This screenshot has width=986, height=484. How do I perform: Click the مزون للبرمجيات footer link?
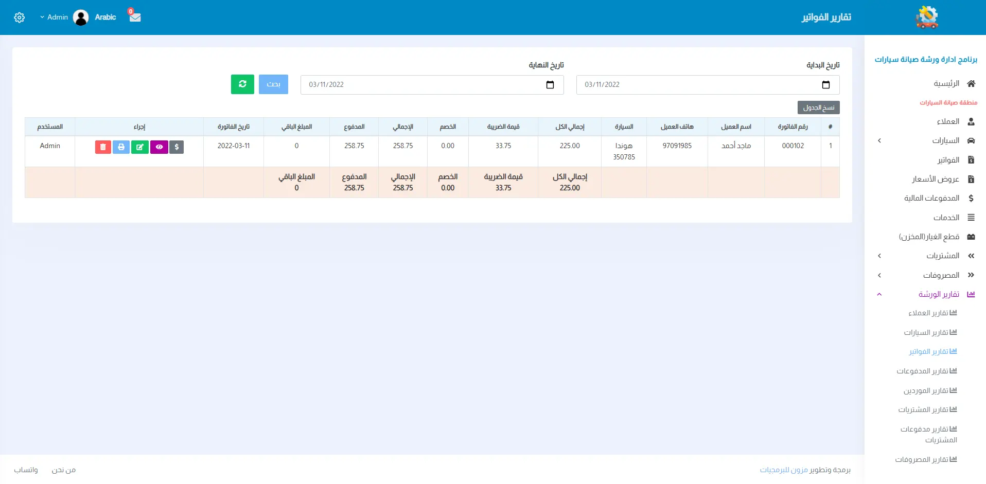[x=783, y=470]
